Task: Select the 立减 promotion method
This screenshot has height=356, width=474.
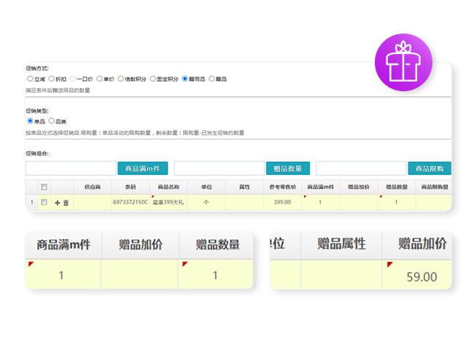Action: click(x=30, y=79)
